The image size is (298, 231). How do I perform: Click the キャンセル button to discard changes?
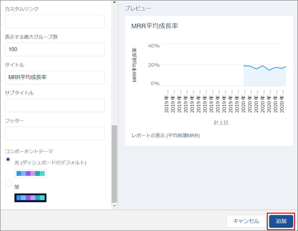tap(246, 221)
